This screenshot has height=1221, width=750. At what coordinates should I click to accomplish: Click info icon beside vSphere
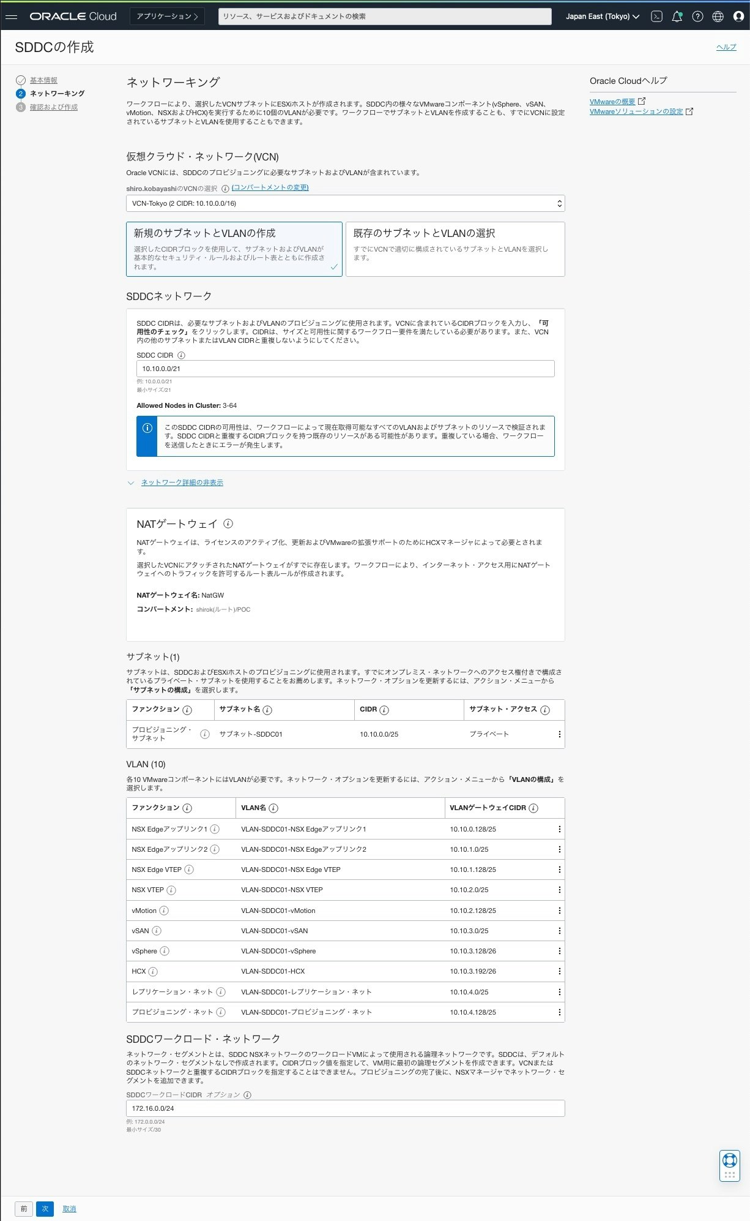point(165,951)
